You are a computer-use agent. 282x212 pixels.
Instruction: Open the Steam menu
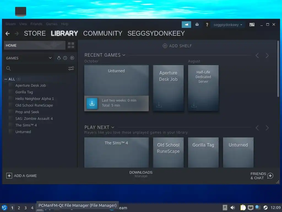(x=10, y=24)
